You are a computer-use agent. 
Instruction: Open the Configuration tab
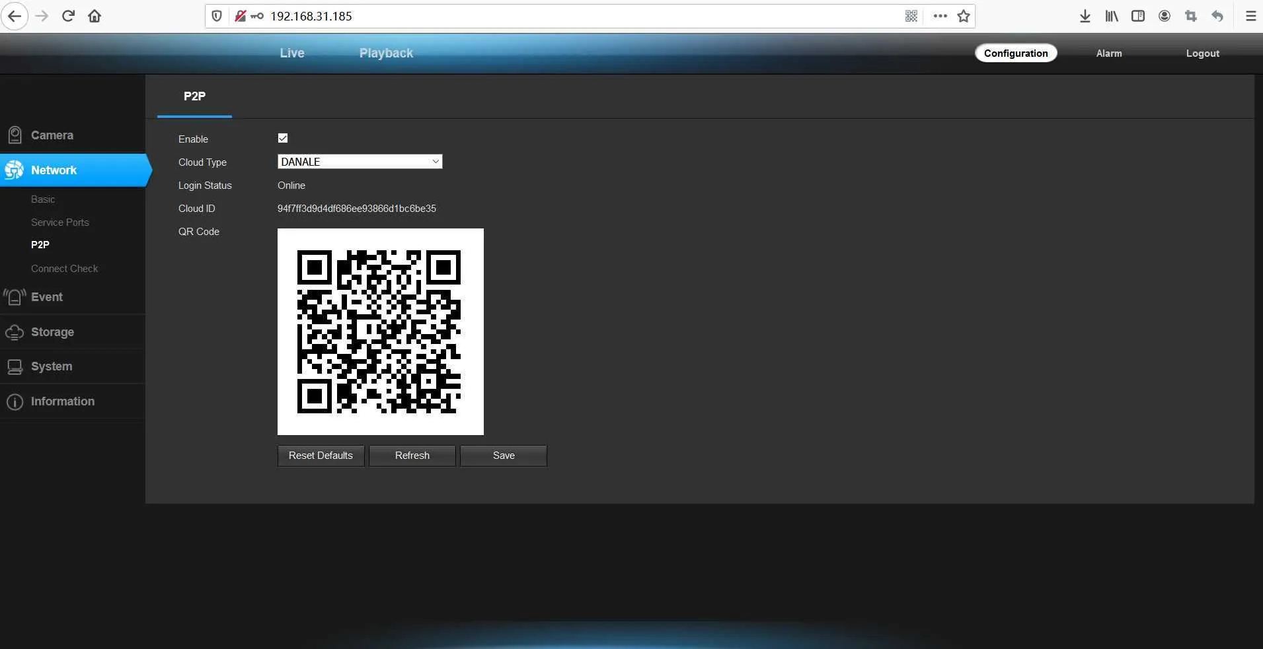click(1016, 53)
